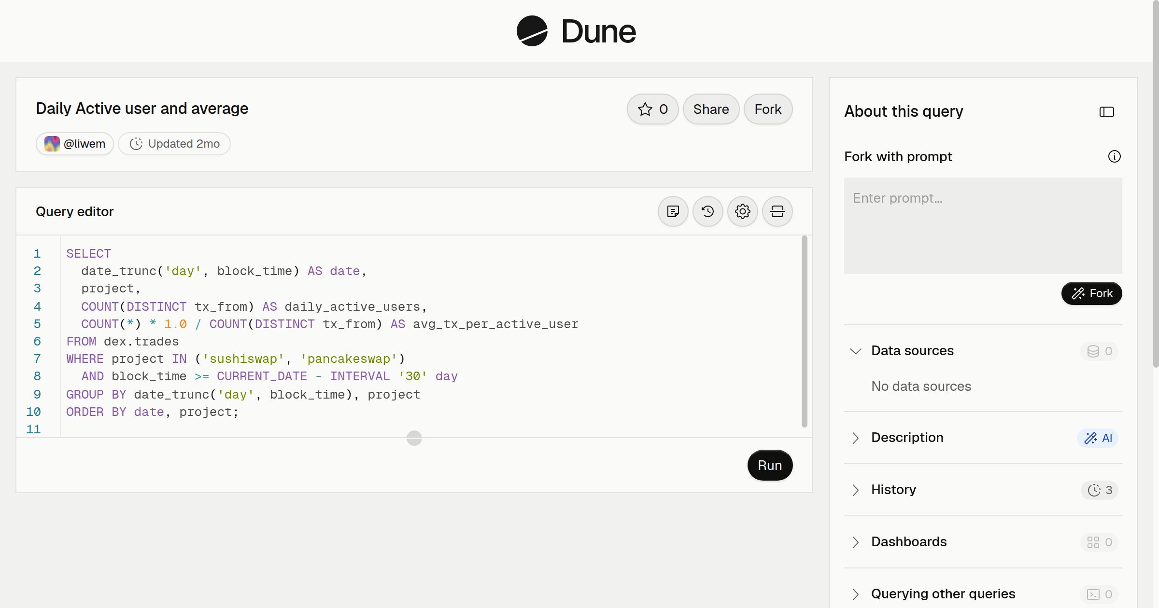Click the 'Daily Active user and average' title
1159x608 pixels.
coord(142,109)
